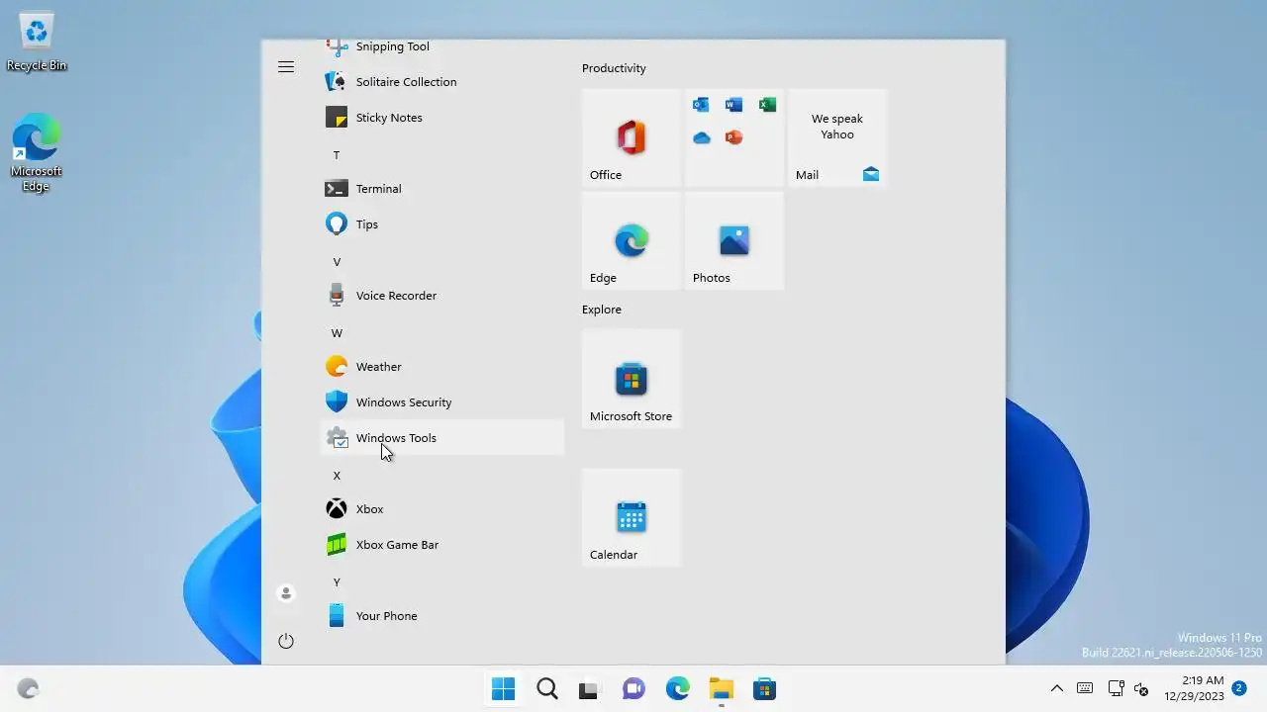The image size is (1267, 712).
Task: Jump to letter Y header in app list
Action: [337, 582]
